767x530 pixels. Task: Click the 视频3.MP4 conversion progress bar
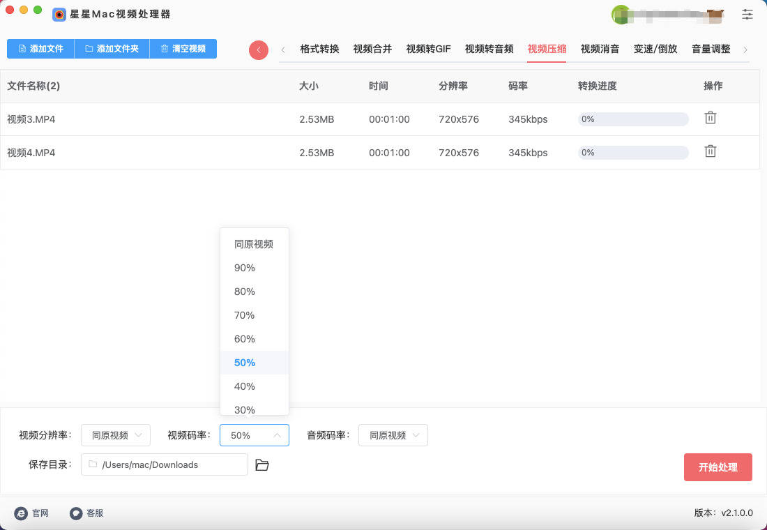(633, 119)
